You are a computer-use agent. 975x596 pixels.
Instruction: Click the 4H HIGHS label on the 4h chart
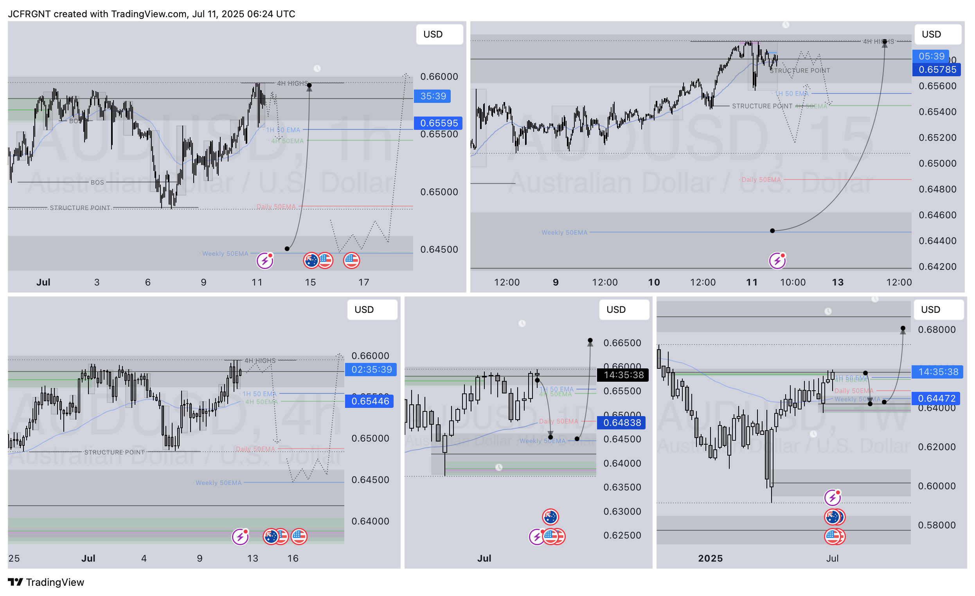pyautogui.click(x=260, y=361)
